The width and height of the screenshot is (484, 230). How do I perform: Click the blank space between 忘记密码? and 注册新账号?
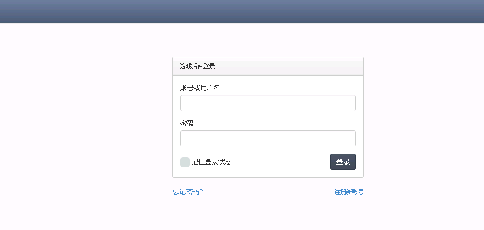point(269,192)
